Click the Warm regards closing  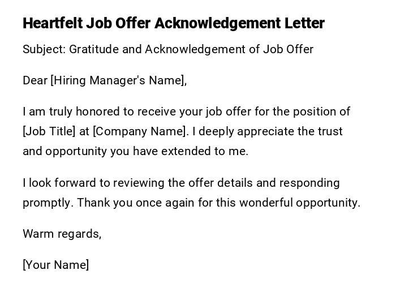tap(62, 234)
